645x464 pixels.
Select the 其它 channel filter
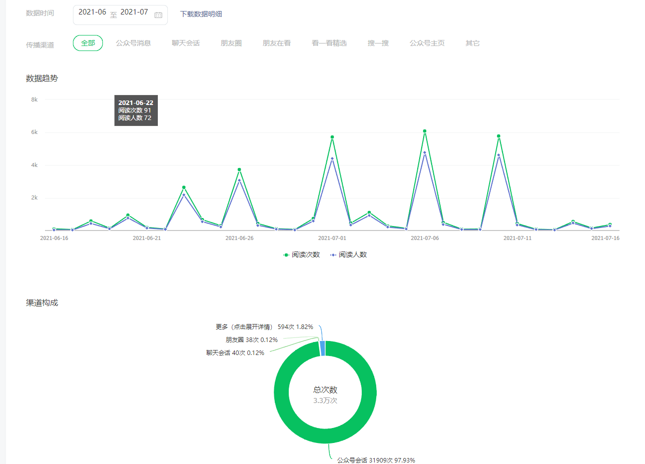coord(473,43)
